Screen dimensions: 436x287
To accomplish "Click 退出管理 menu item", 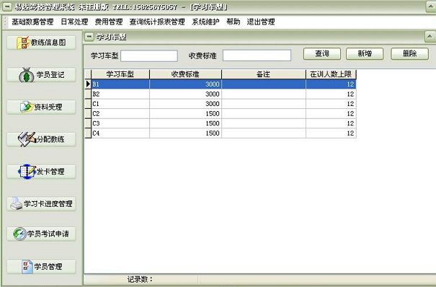I will pyautogui.click(x=261, y=22).
